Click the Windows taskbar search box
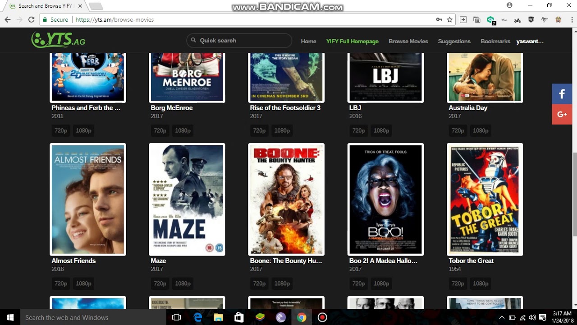Image resolution: width=577 pixels, height=325 pixels. click(93, 317)
